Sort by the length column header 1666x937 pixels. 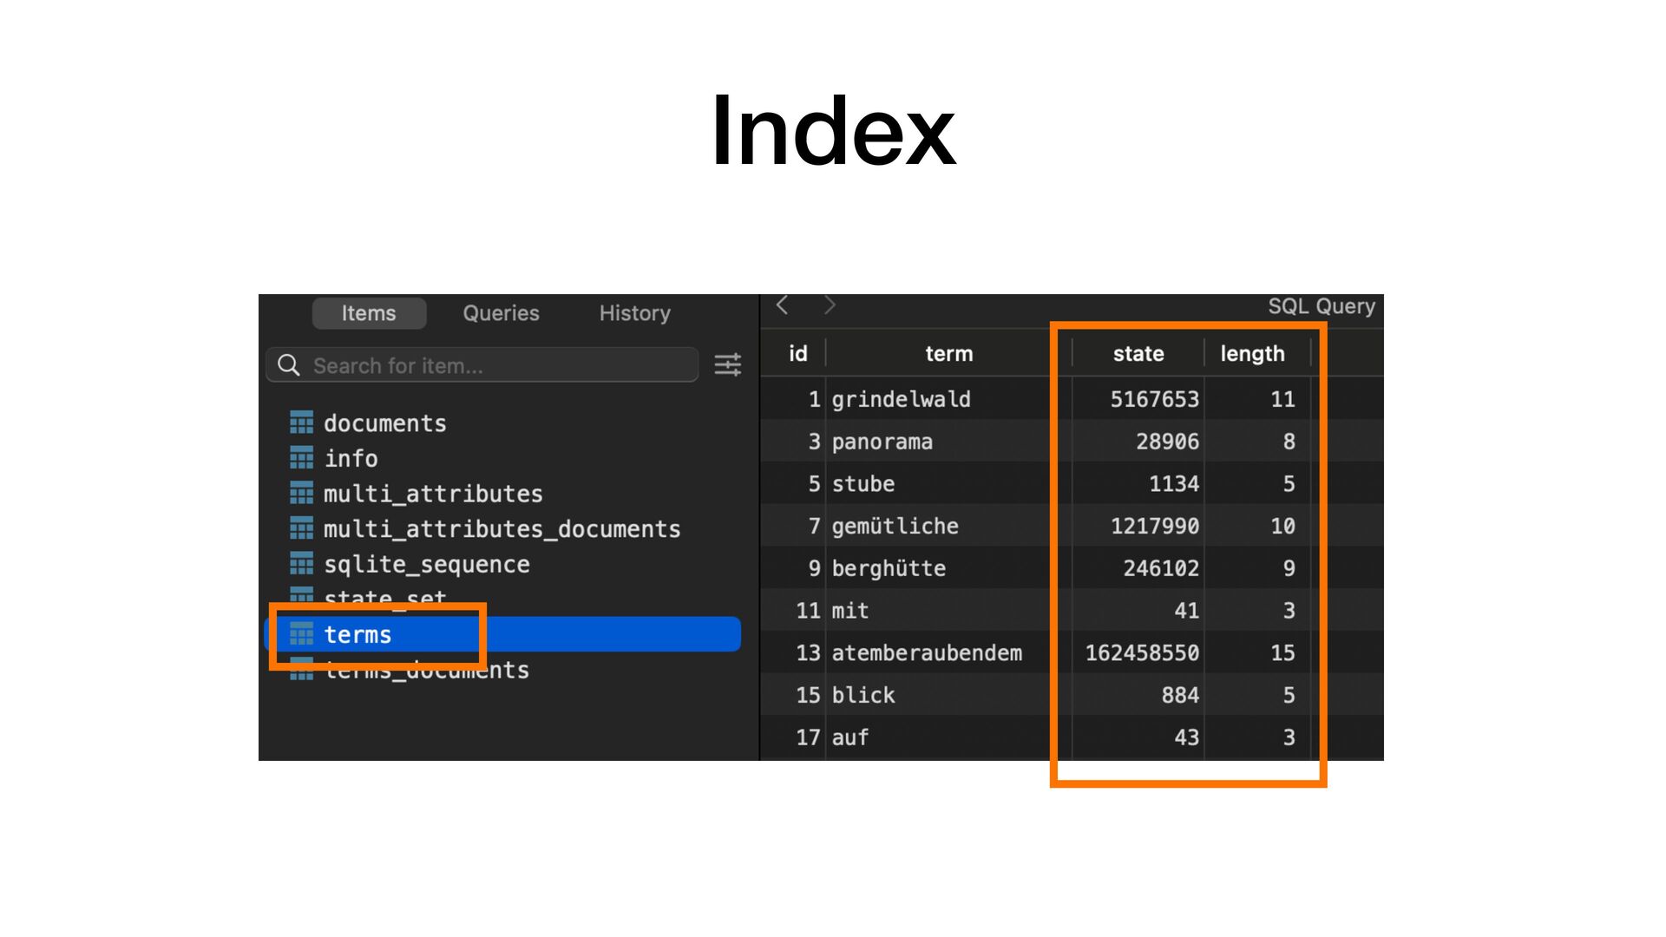tap(1251, 354)
